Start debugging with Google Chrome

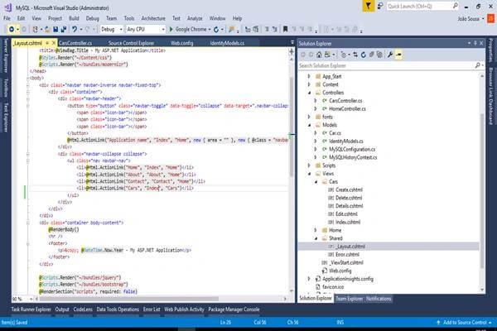(x=188, y=29)
